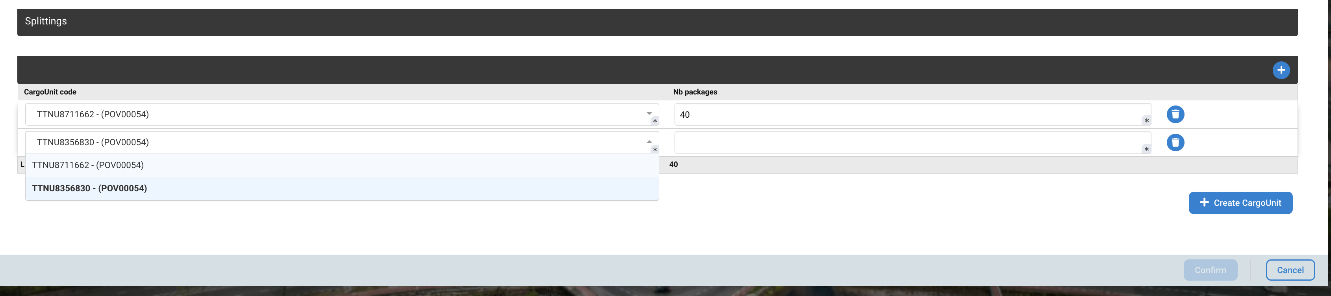Collapse the open CargoUnit dropdown using its up arrow
Image resolution: width=1331 pixels, height=296 pixels.
tap(649, 142)
